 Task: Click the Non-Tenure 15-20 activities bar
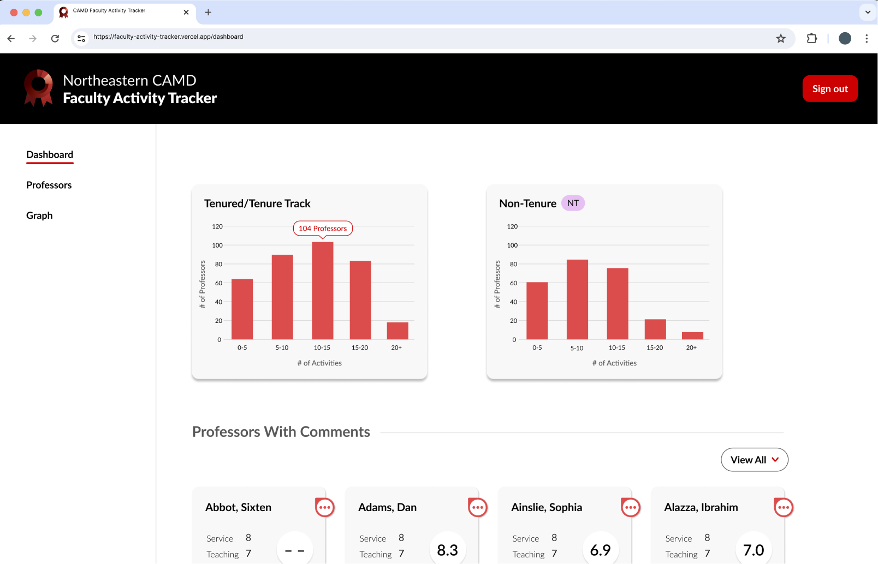tap(655, 329)
